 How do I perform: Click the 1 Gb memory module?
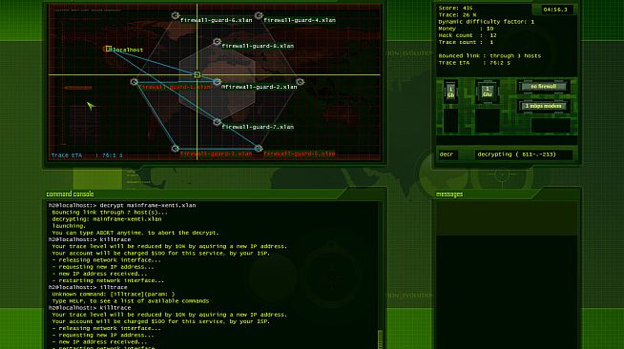click(x=450, y=92)
